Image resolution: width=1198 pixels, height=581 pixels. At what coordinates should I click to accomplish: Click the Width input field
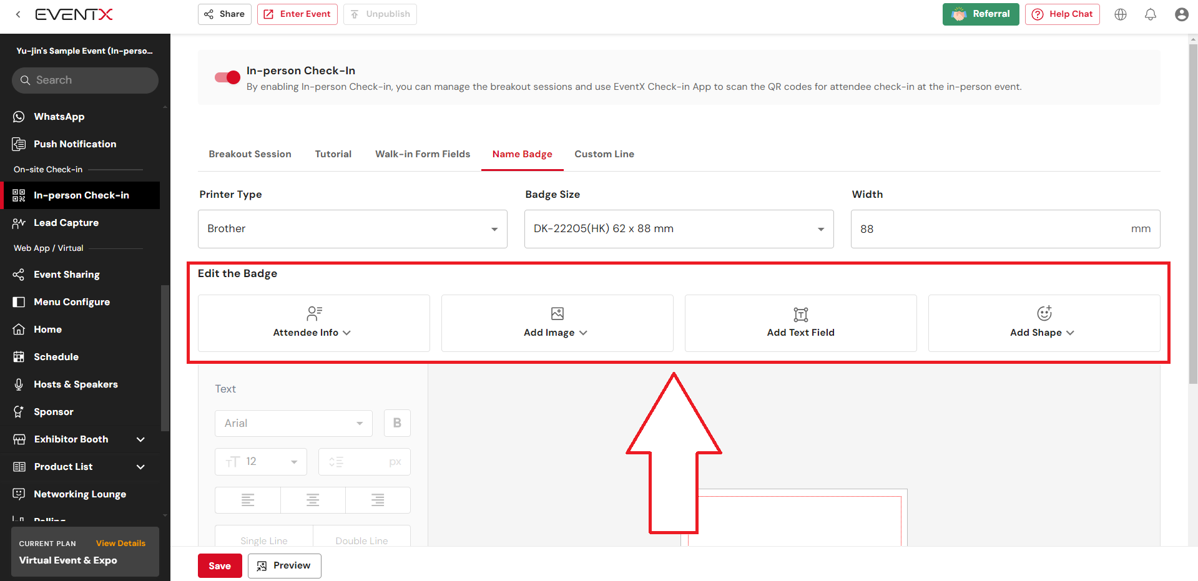(1006, 229)
